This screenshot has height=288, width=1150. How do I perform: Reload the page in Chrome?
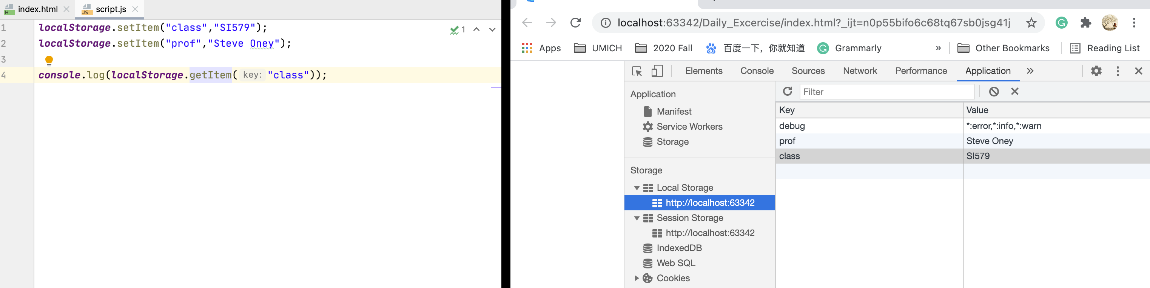[x=575, y=23]
